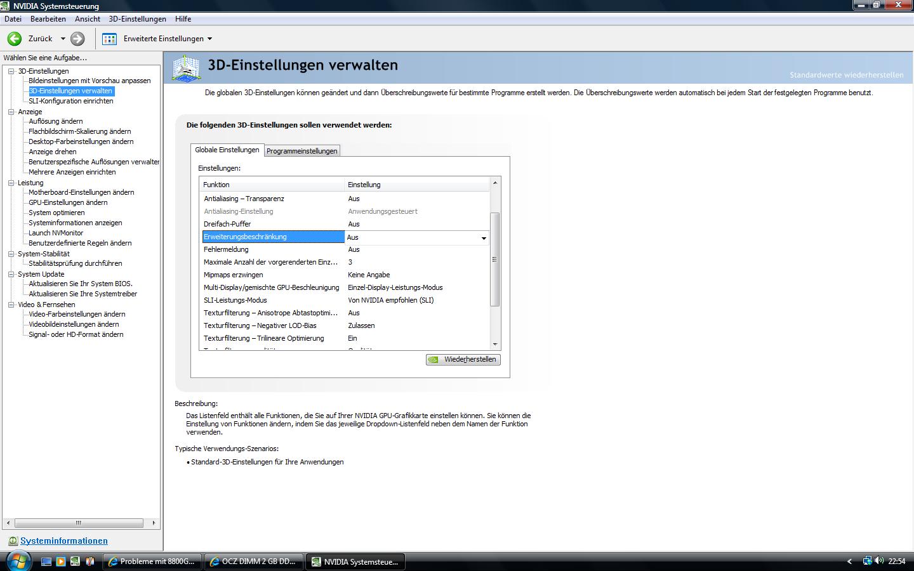Click the green Zurück back arrow

click(x=15, y=39)
